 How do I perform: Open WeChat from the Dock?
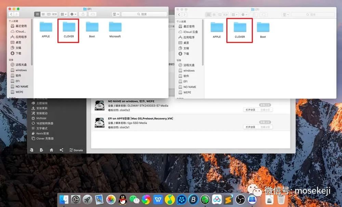134,199
